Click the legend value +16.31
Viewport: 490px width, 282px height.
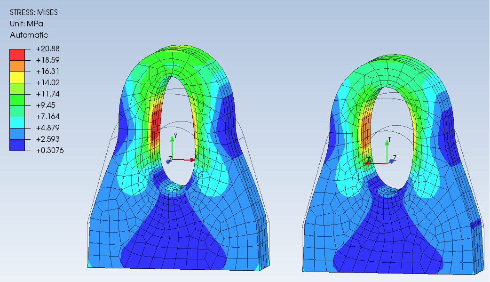pos(48,72)
